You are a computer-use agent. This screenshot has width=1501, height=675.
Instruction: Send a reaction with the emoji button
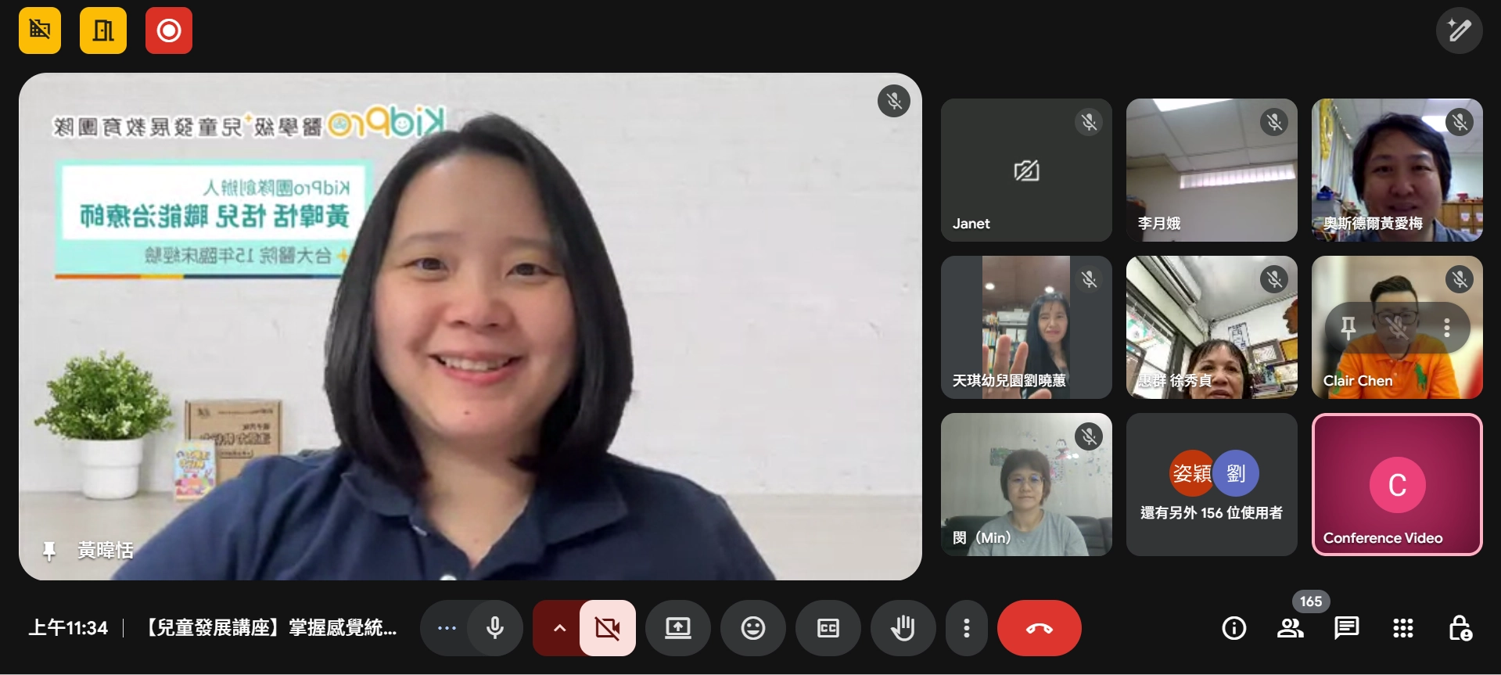[x=752, y=628]
